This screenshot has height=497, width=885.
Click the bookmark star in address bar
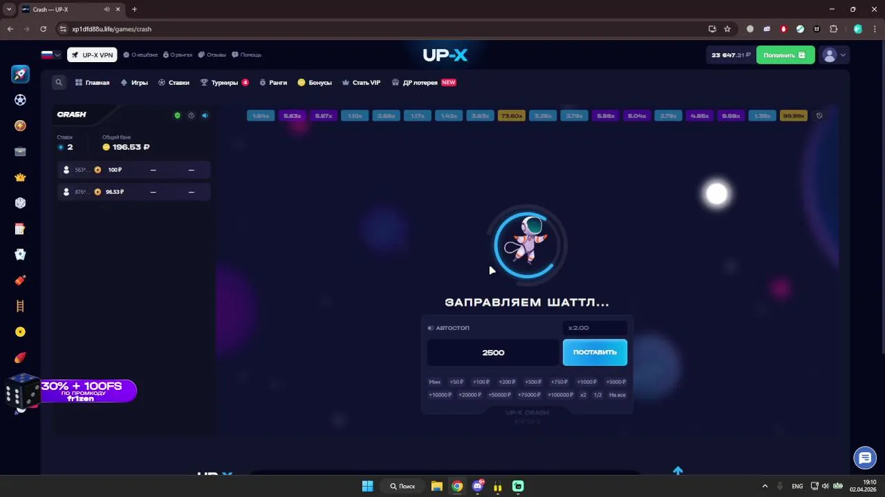tap(727, 29)
